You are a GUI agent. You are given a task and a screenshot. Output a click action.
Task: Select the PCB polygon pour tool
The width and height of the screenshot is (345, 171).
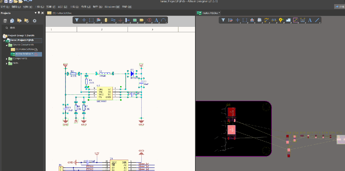pyautogui.click(x=288, y=20)
